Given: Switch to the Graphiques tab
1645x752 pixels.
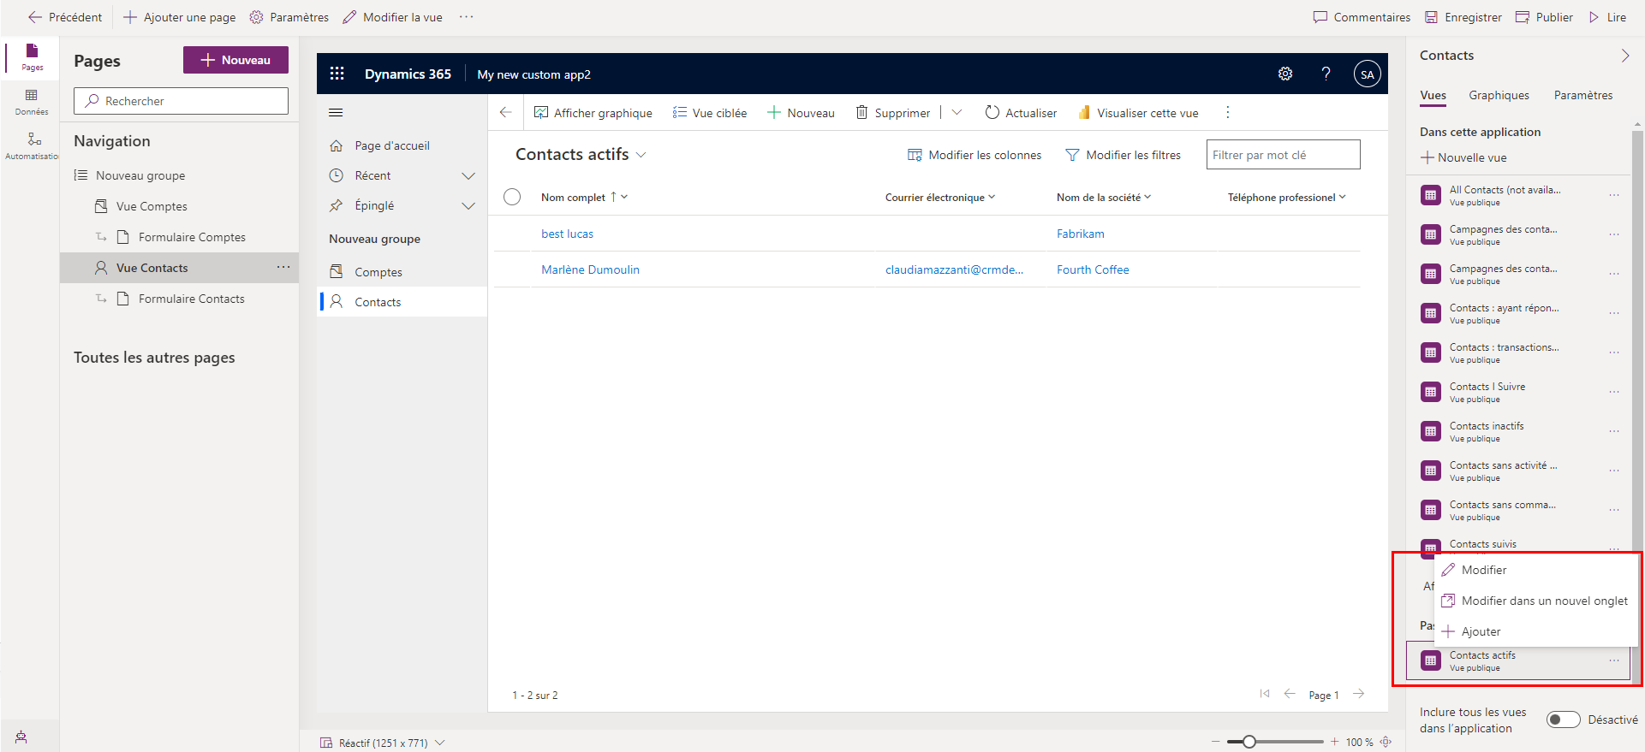Looking at the screenshot, I should pos(1499,96).
